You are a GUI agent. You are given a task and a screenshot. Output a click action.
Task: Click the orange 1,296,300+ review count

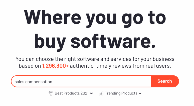(55, 66)
